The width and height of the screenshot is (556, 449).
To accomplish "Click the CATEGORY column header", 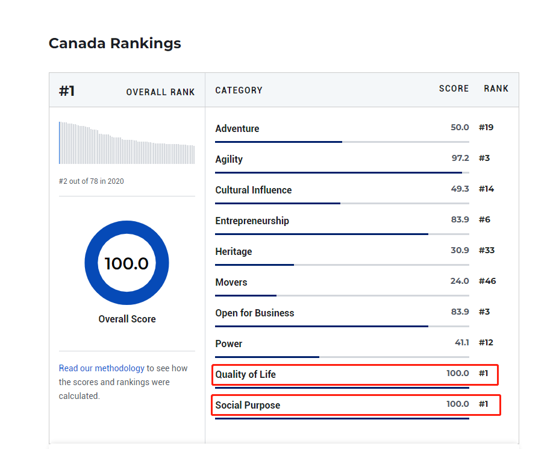I will pos(239,90).
